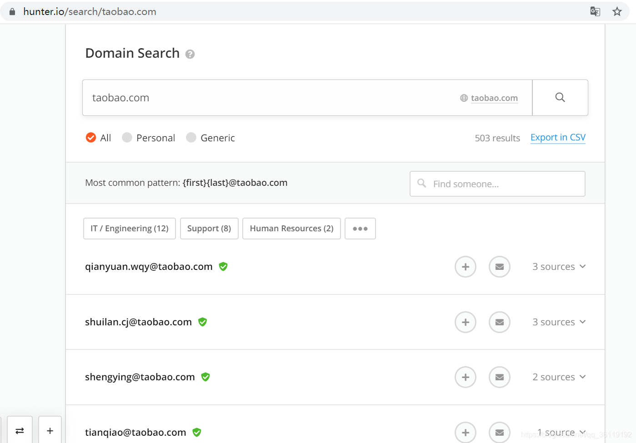The height and width of the screenshot is (443, 636).
Task: Run the search with the magnifier button
Action: coord(560,98)
